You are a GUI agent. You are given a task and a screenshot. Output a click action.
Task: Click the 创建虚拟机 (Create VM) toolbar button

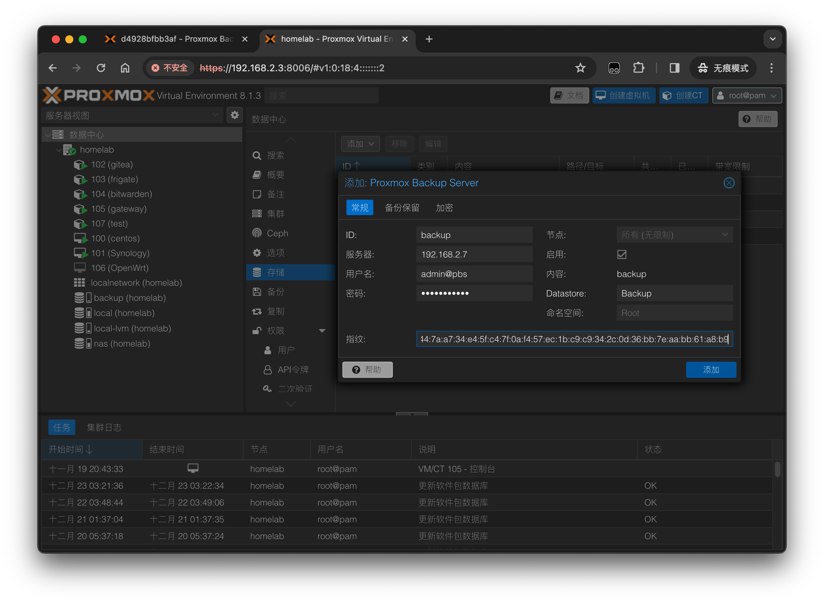624,95
